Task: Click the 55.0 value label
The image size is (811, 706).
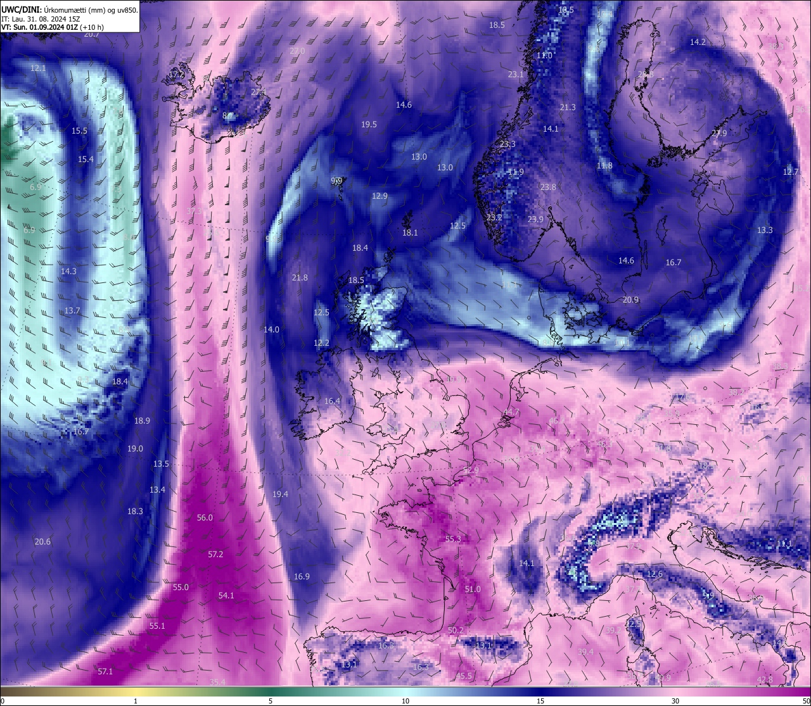Action: click(181, 587)
